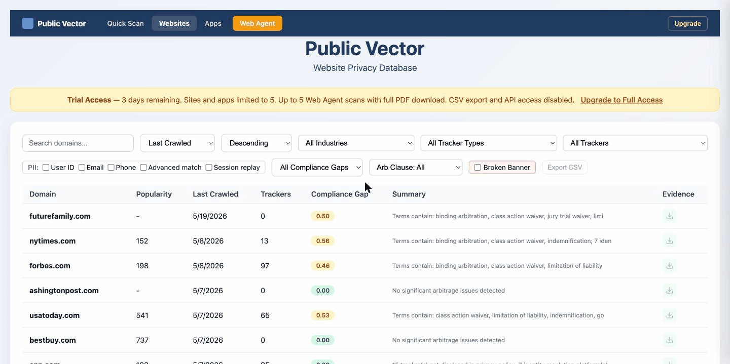
Task: Click popularity value 152
Action: [x=142, y=241]
